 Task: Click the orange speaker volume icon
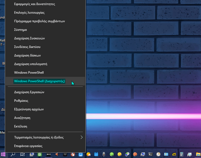[x=57, y=155]
